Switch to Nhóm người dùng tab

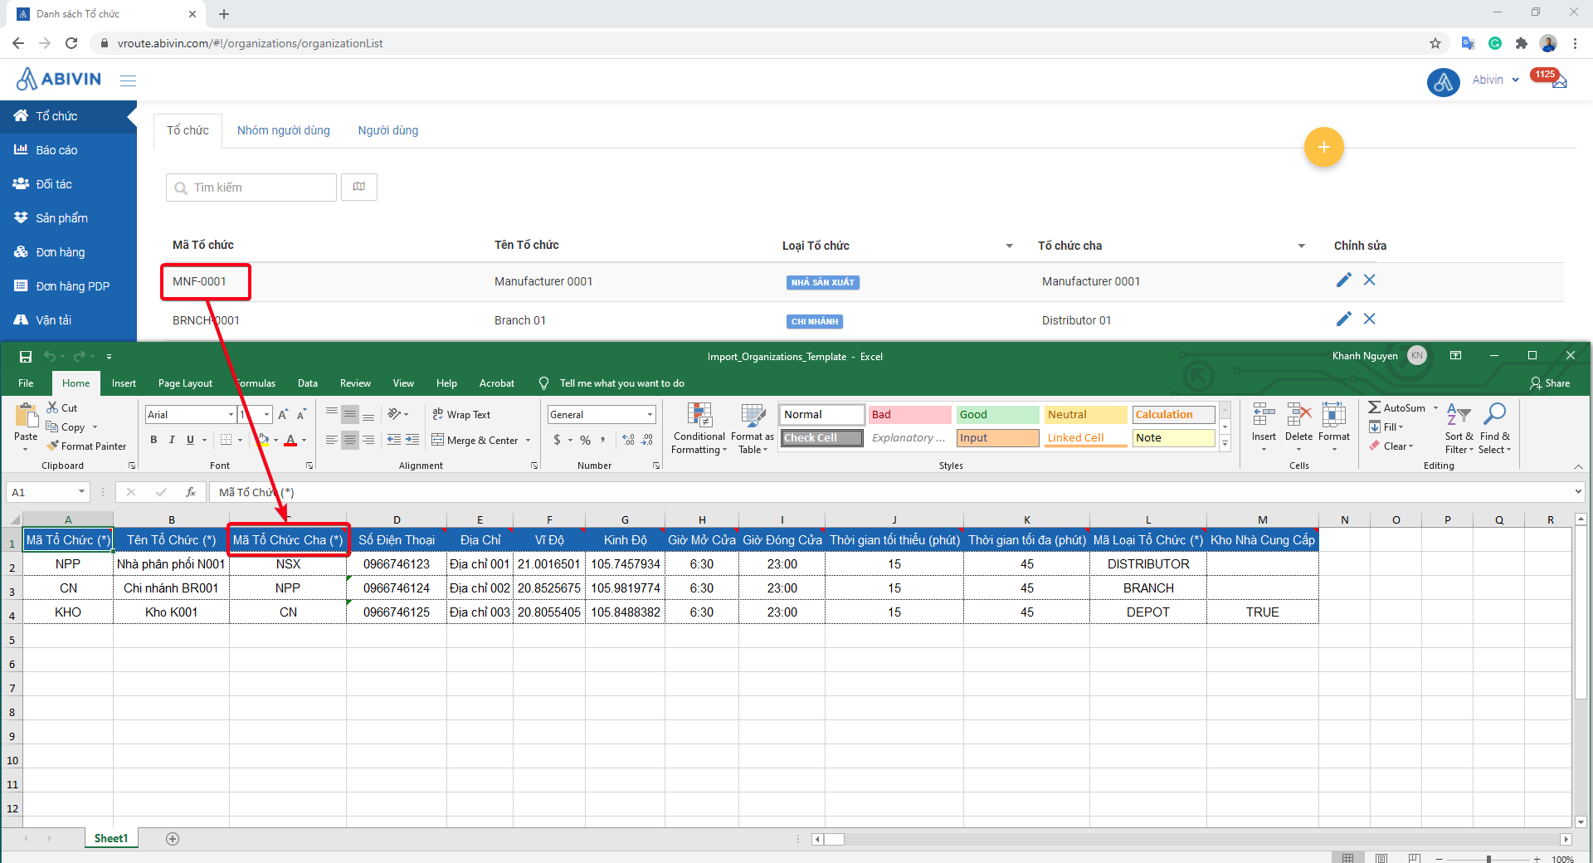click(284, 130)
